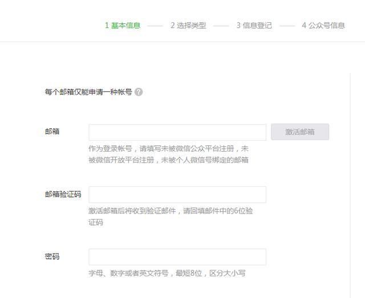Focus the 密码 password field

coord(177,256)
